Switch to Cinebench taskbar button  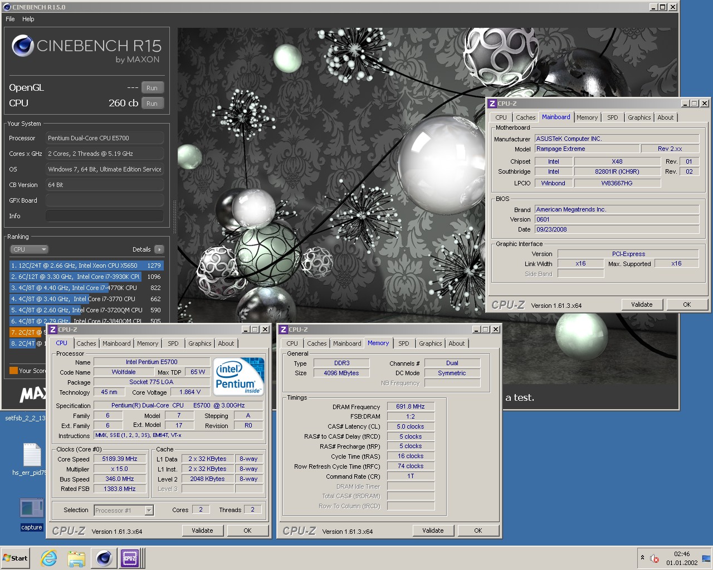click(104, 558)
